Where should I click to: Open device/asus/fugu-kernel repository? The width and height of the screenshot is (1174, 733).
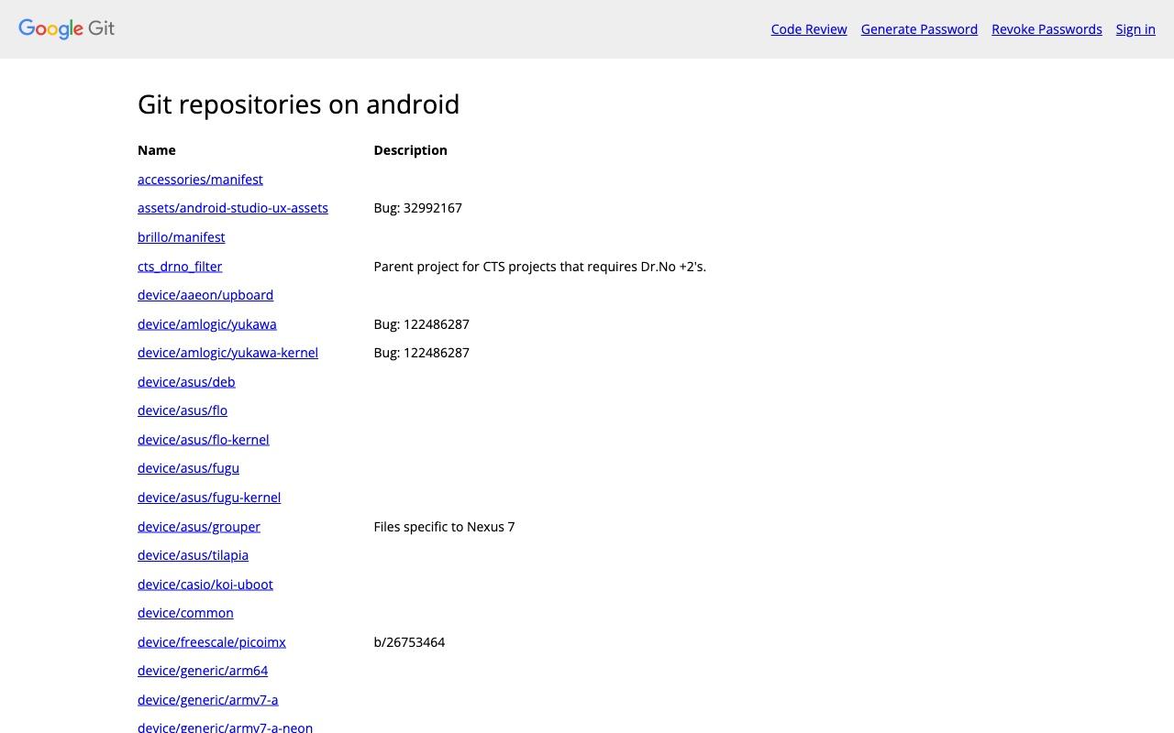[x=209, y=498]
